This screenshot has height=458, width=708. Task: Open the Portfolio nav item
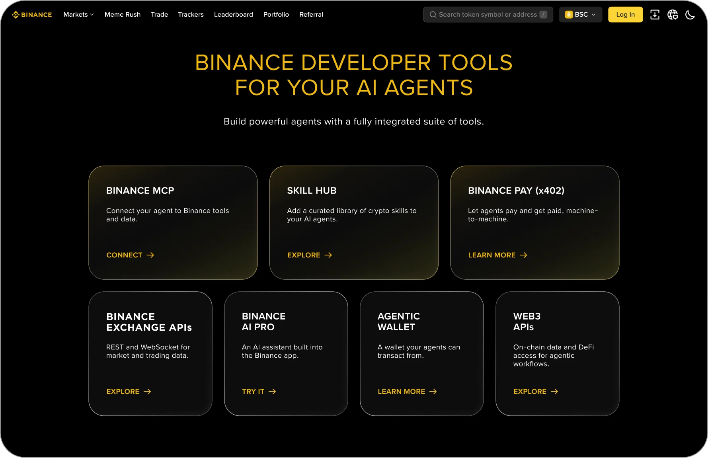[276, 15]
